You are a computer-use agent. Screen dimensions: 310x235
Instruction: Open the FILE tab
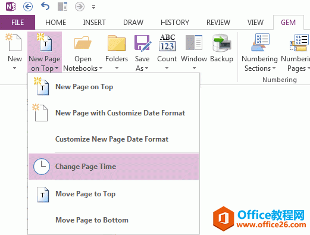(x=17, y=23)
